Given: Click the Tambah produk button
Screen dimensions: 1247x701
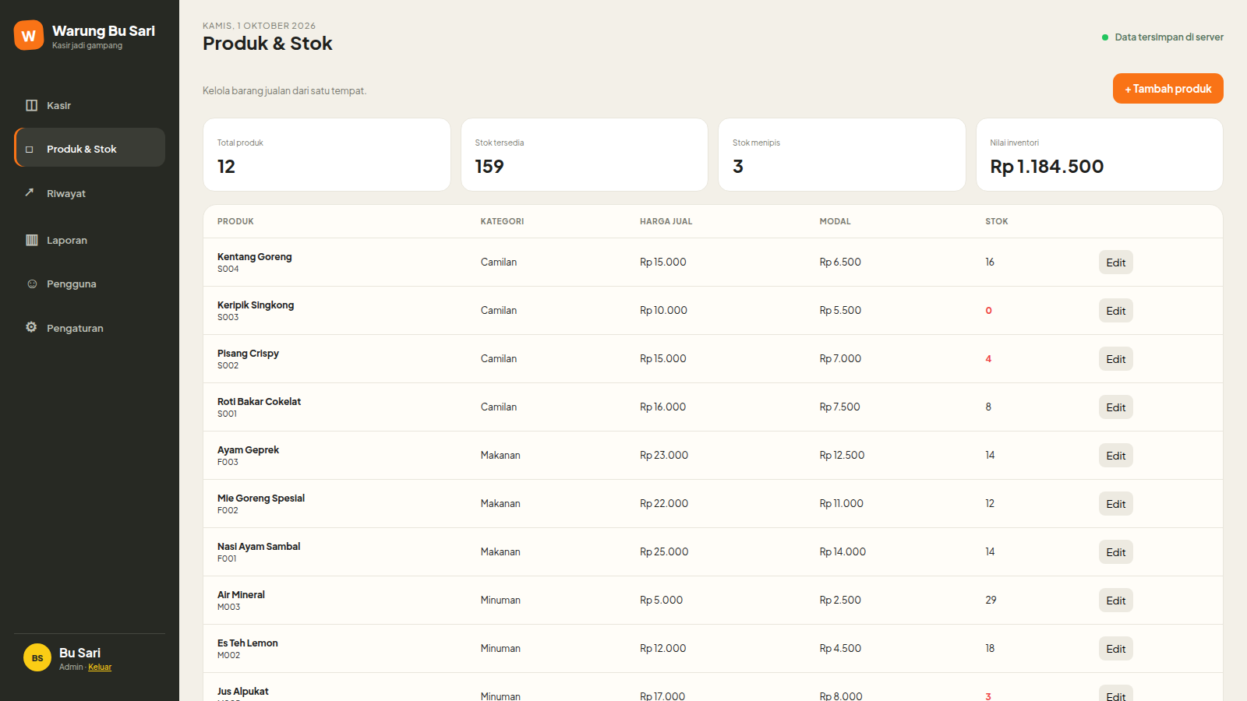Looking at the screenshot, I should (x=1168, y=88).
